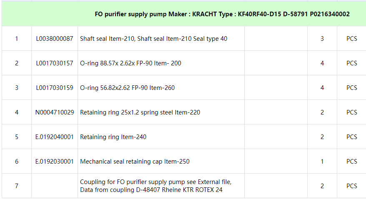
Task: Select part code N0004710029
Action: point(55,112)
